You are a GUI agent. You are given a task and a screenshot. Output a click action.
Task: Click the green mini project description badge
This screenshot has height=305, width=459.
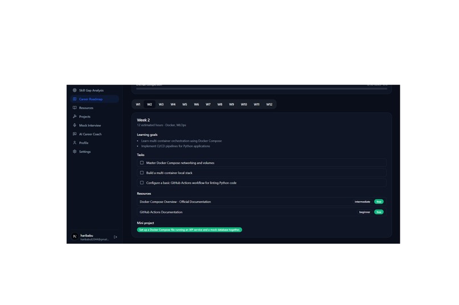(190, 229)
